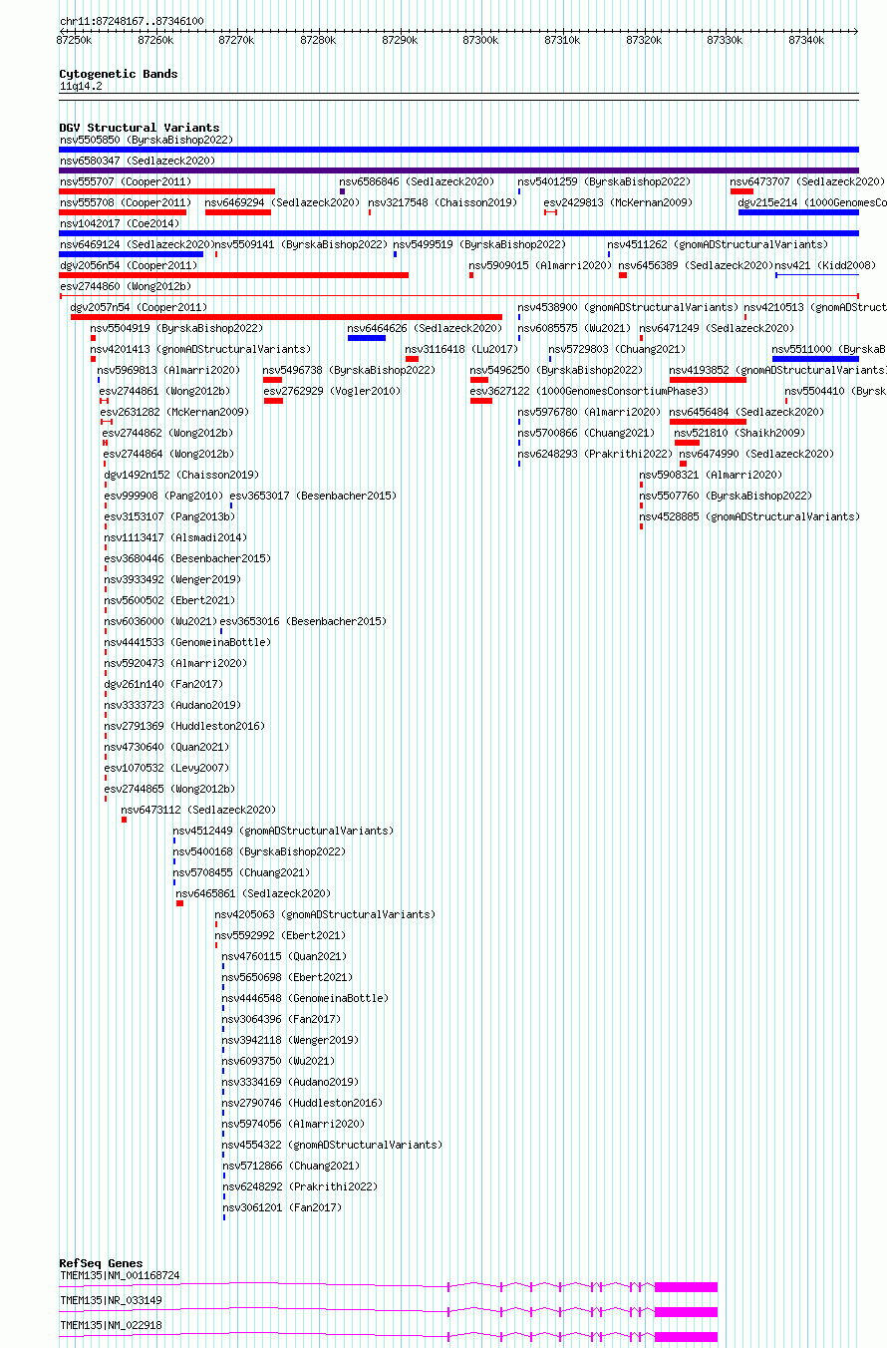Select esv3627122 (1000GenomesConsortiumPhase3) label

click(589, 391)
